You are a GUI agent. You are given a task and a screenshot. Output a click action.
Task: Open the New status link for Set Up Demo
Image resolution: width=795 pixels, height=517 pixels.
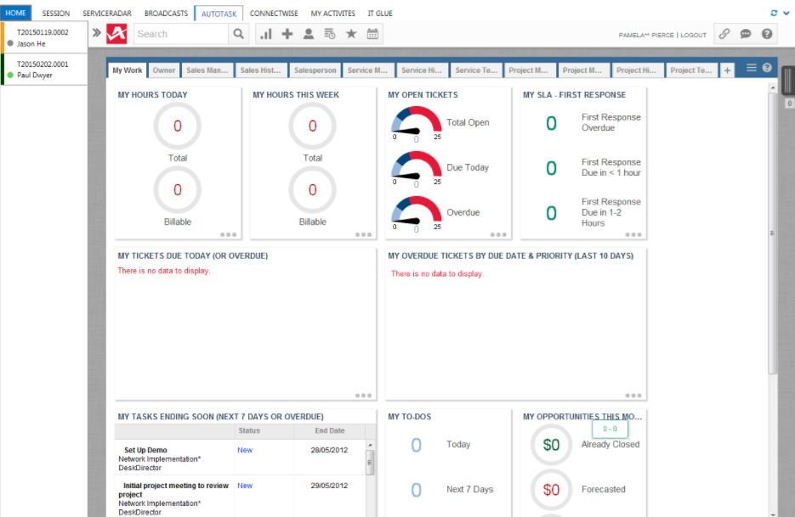245,450
